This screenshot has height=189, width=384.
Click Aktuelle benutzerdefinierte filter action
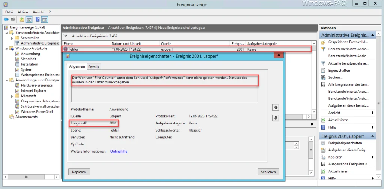coord(348,63)
